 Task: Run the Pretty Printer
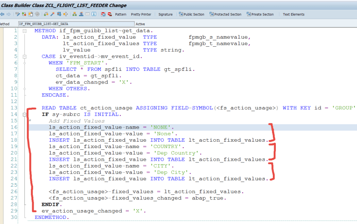[x=141, y=14]
